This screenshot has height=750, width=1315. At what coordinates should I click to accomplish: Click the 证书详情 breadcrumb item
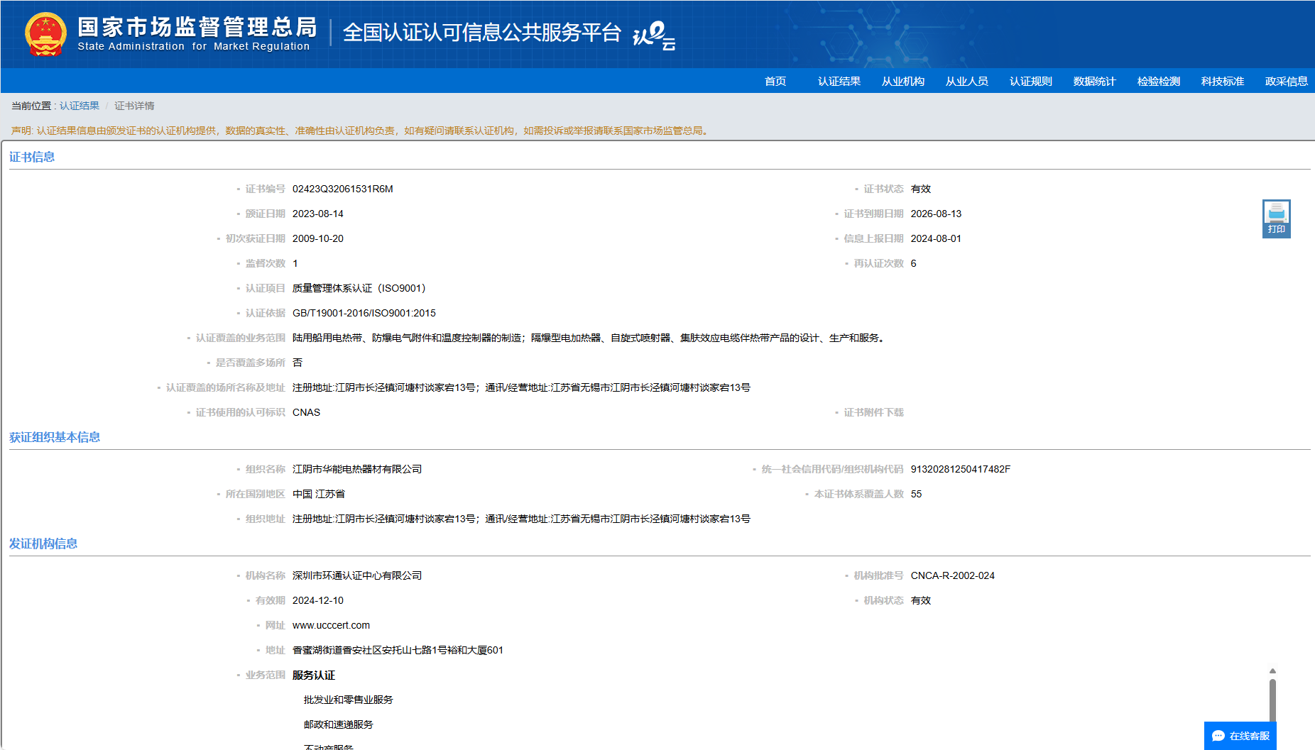point(134,106)
